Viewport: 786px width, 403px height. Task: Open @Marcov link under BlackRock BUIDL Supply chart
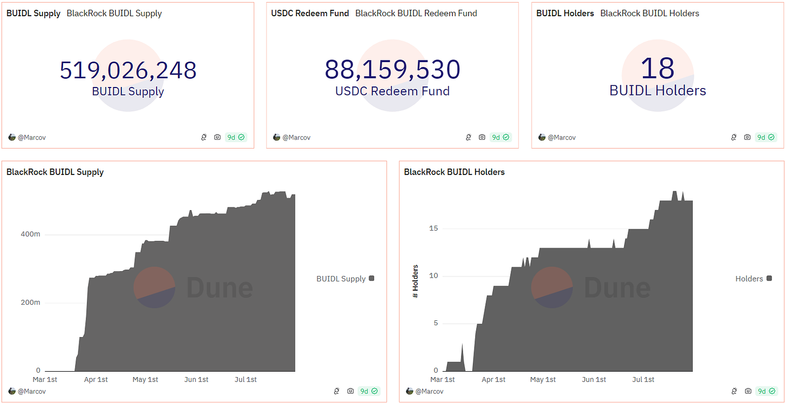click(x=32, y=391)
